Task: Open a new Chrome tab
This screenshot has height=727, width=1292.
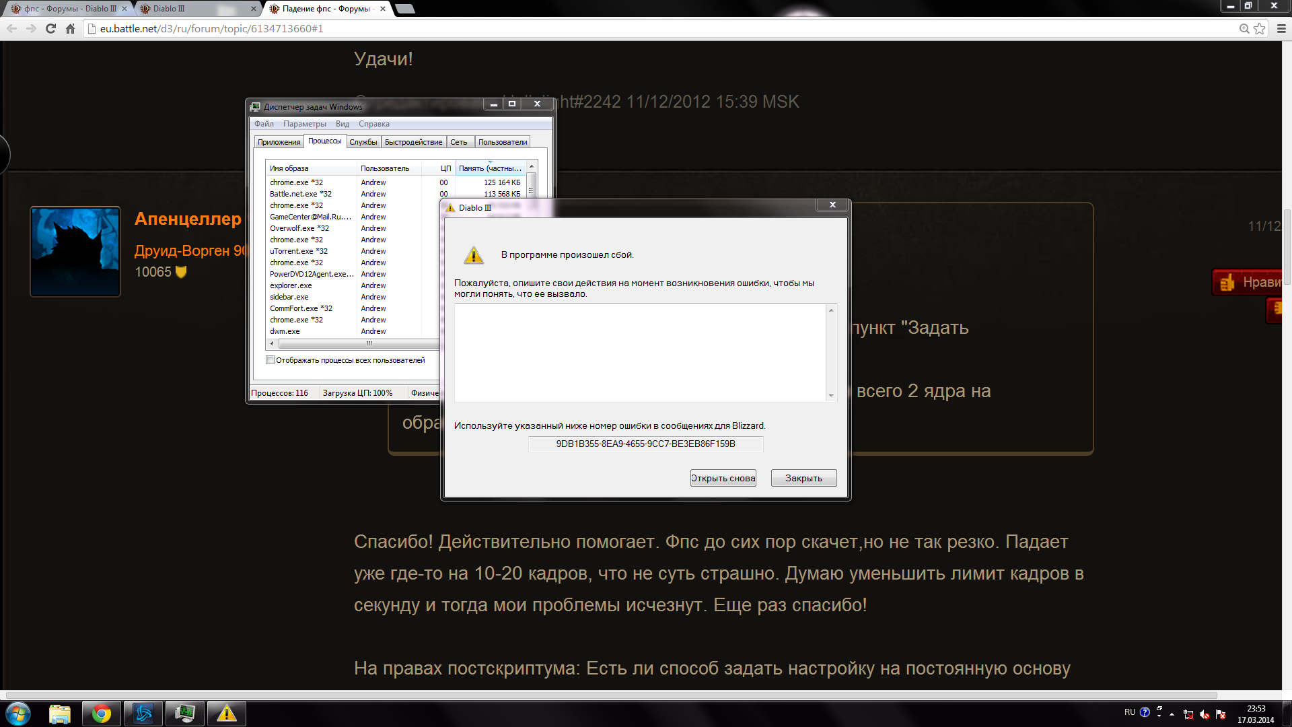Action: [x=404, y=9]
